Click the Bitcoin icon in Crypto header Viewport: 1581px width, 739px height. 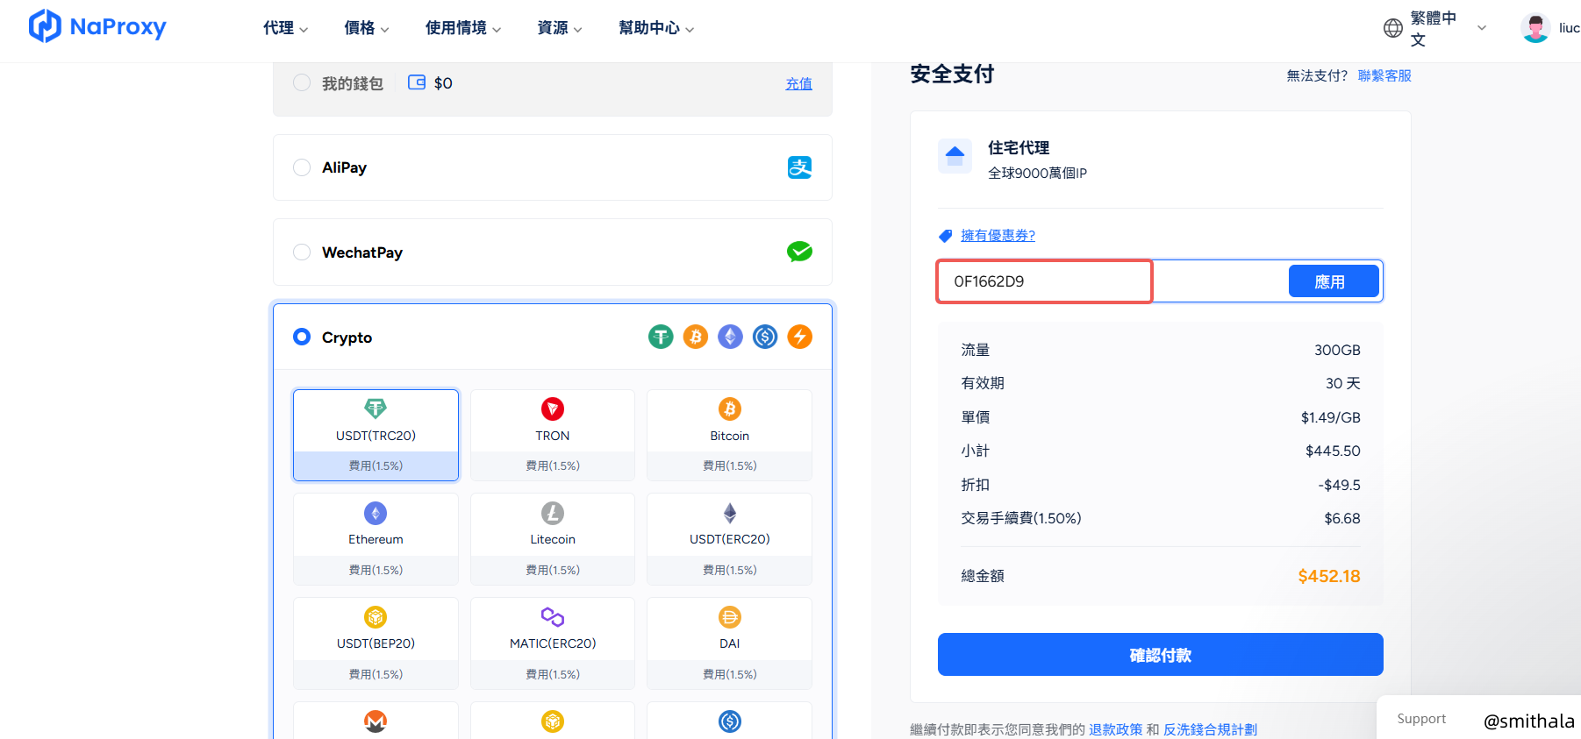coord(696,337)
